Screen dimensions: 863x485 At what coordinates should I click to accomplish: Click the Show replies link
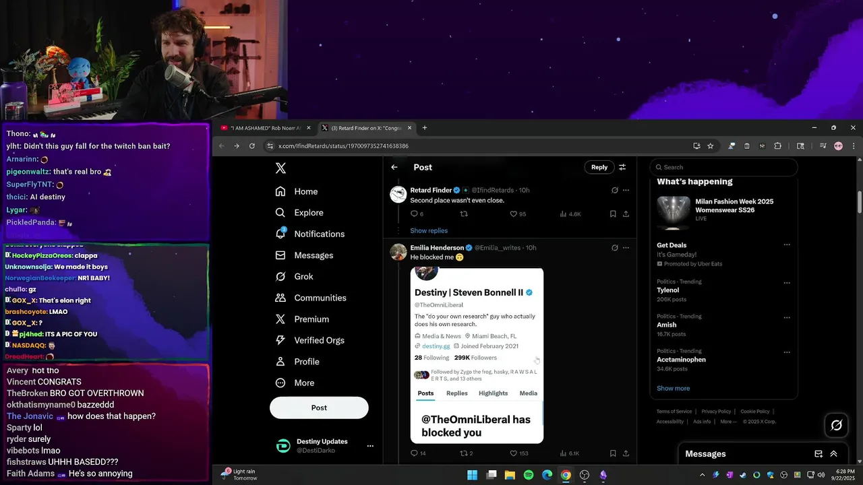tap(429, 230)
